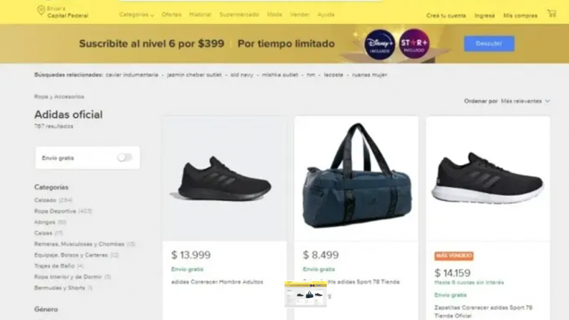Click Ingresá to sign in
569x320 pixels.
pyautogui.click(x=484, y=16)
